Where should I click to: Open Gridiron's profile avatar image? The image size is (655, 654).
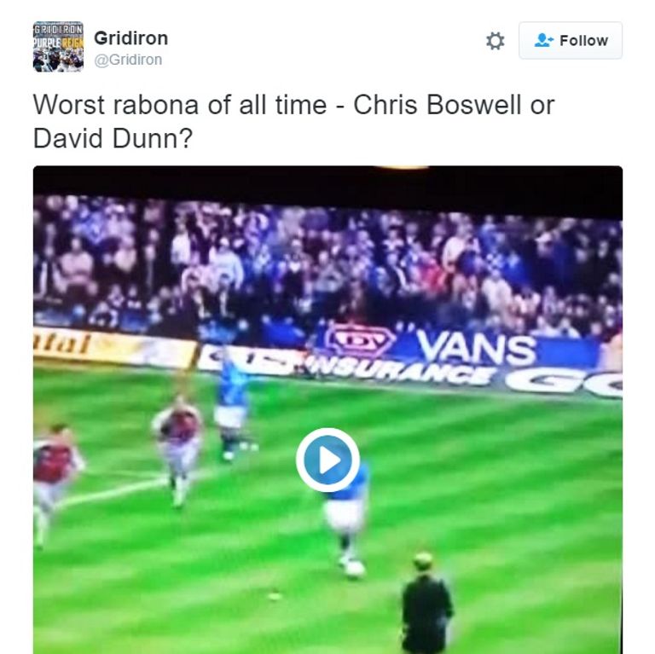pos(58,46)
